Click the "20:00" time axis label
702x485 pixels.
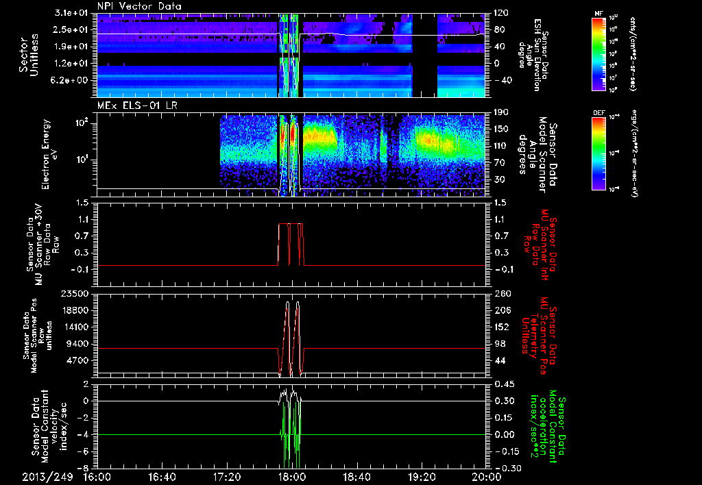coord(486,477)
